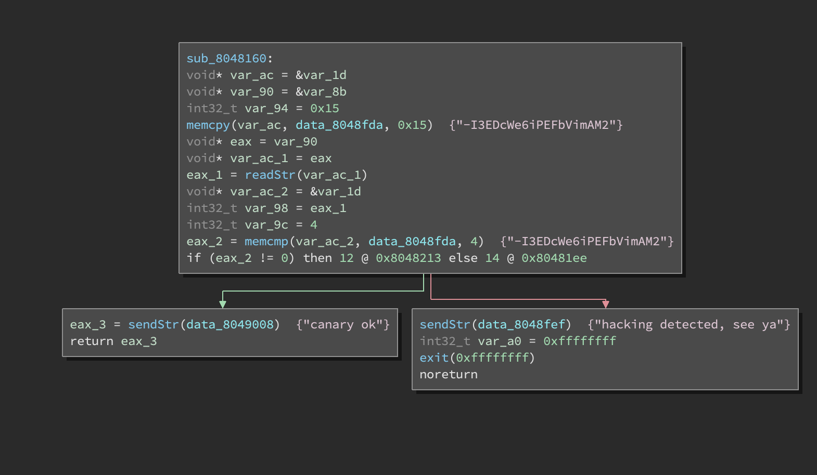Jump to address 0x8048213 in if statement
Screen dimensions: 817x475
point(408,258)
